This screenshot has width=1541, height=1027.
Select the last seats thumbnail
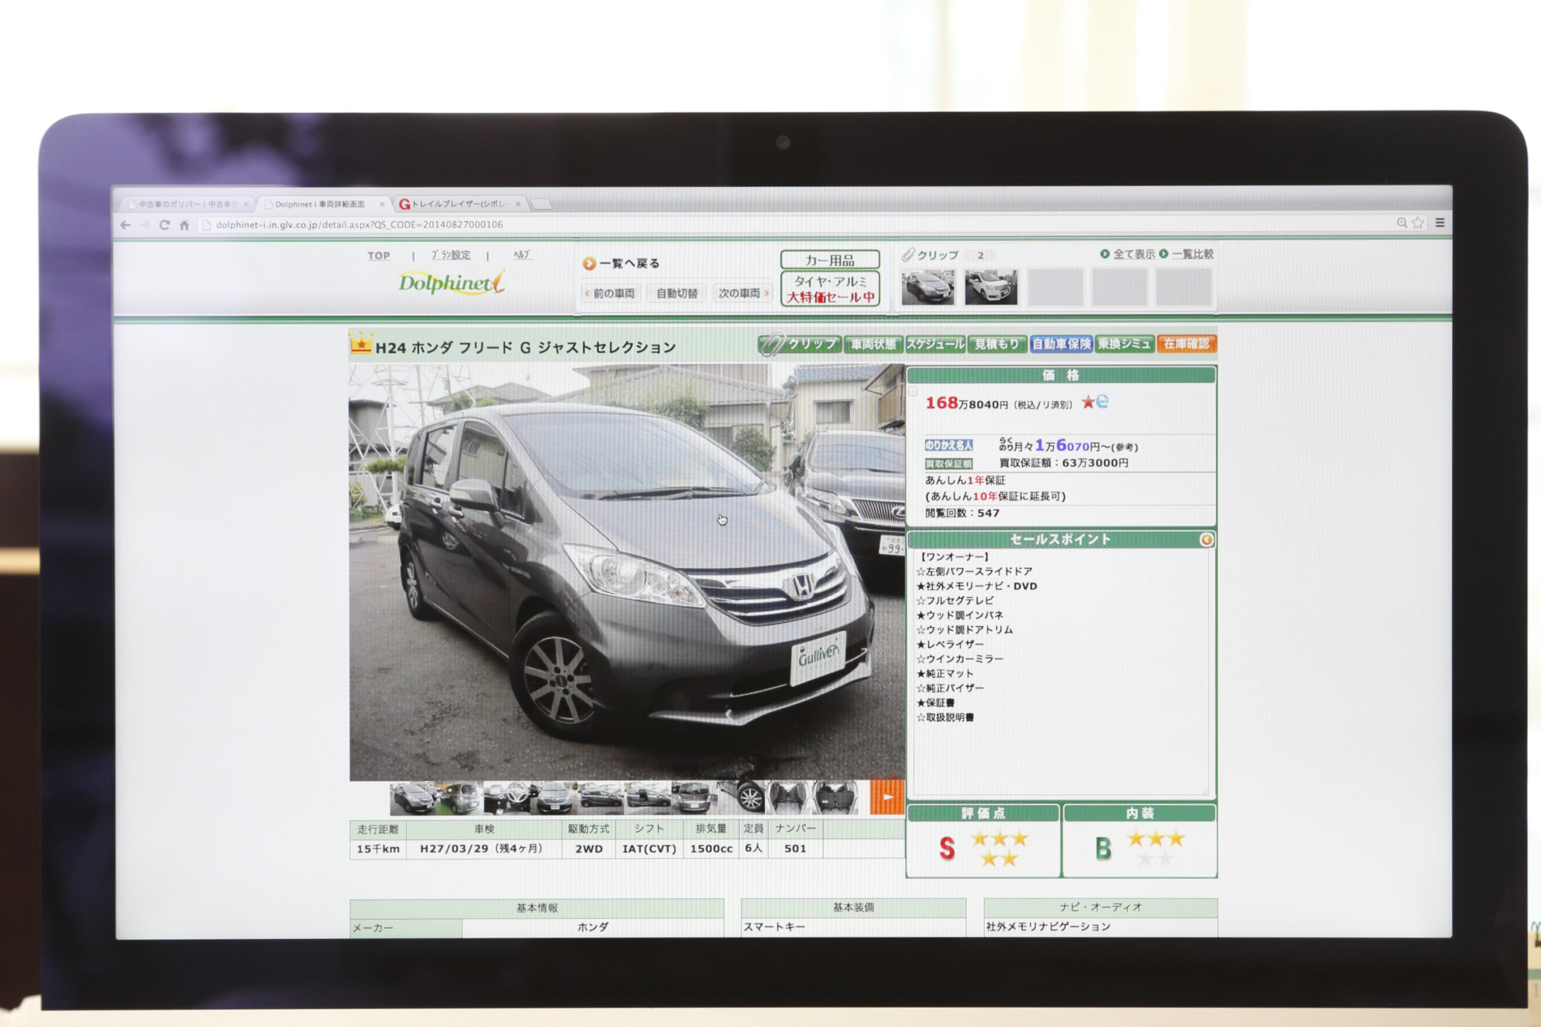point(836,797)
